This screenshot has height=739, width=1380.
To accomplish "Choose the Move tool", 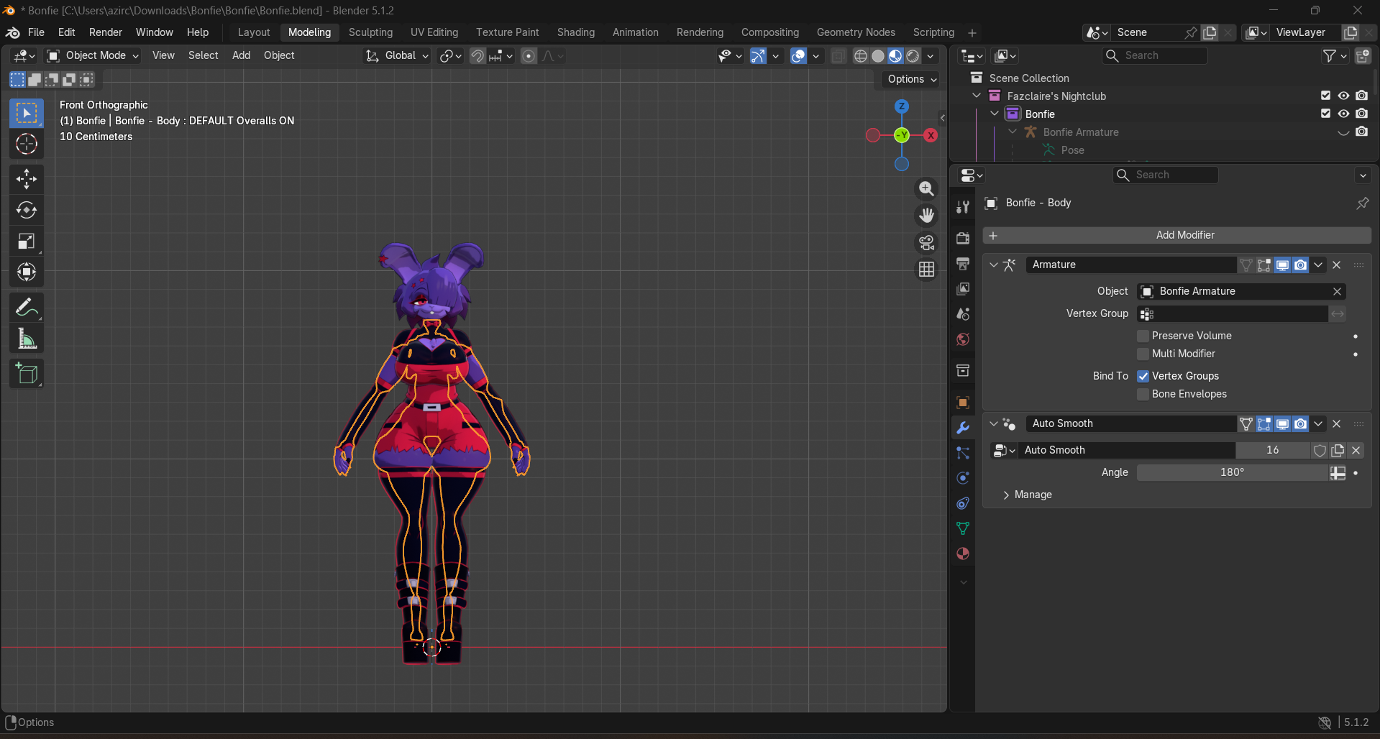I will (27, 179).
